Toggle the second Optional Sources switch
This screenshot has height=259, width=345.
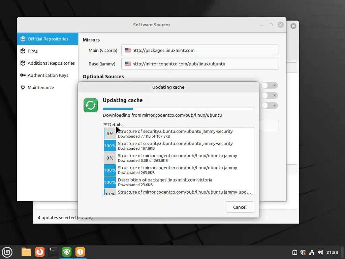tap(270, 95)
